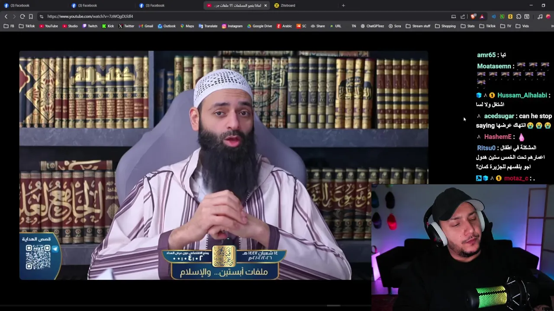Open the ChatGPTeez bookmark
This screenshot has width=554, height=311.
click(x=372, y=26)
